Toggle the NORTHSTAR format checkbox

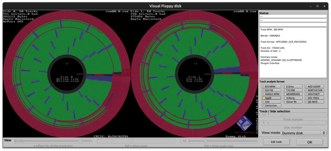[314, 90]
